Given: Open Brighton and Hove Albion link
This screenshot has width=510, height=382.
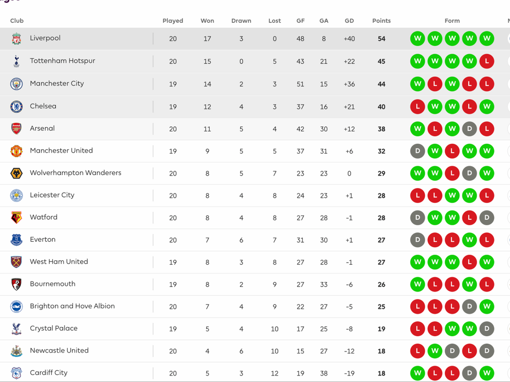Looking at the screenshot, I should point(72,306).
